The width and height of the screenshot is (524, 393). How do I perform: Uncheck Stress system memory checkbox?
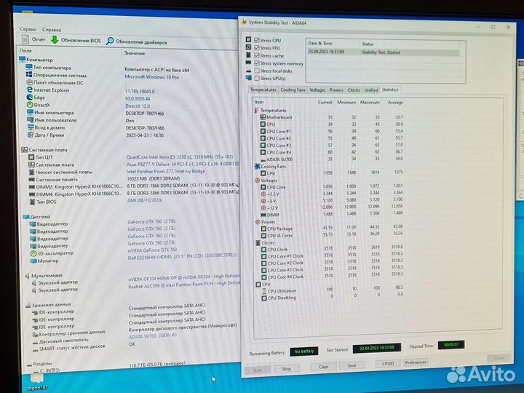(257, 63)
